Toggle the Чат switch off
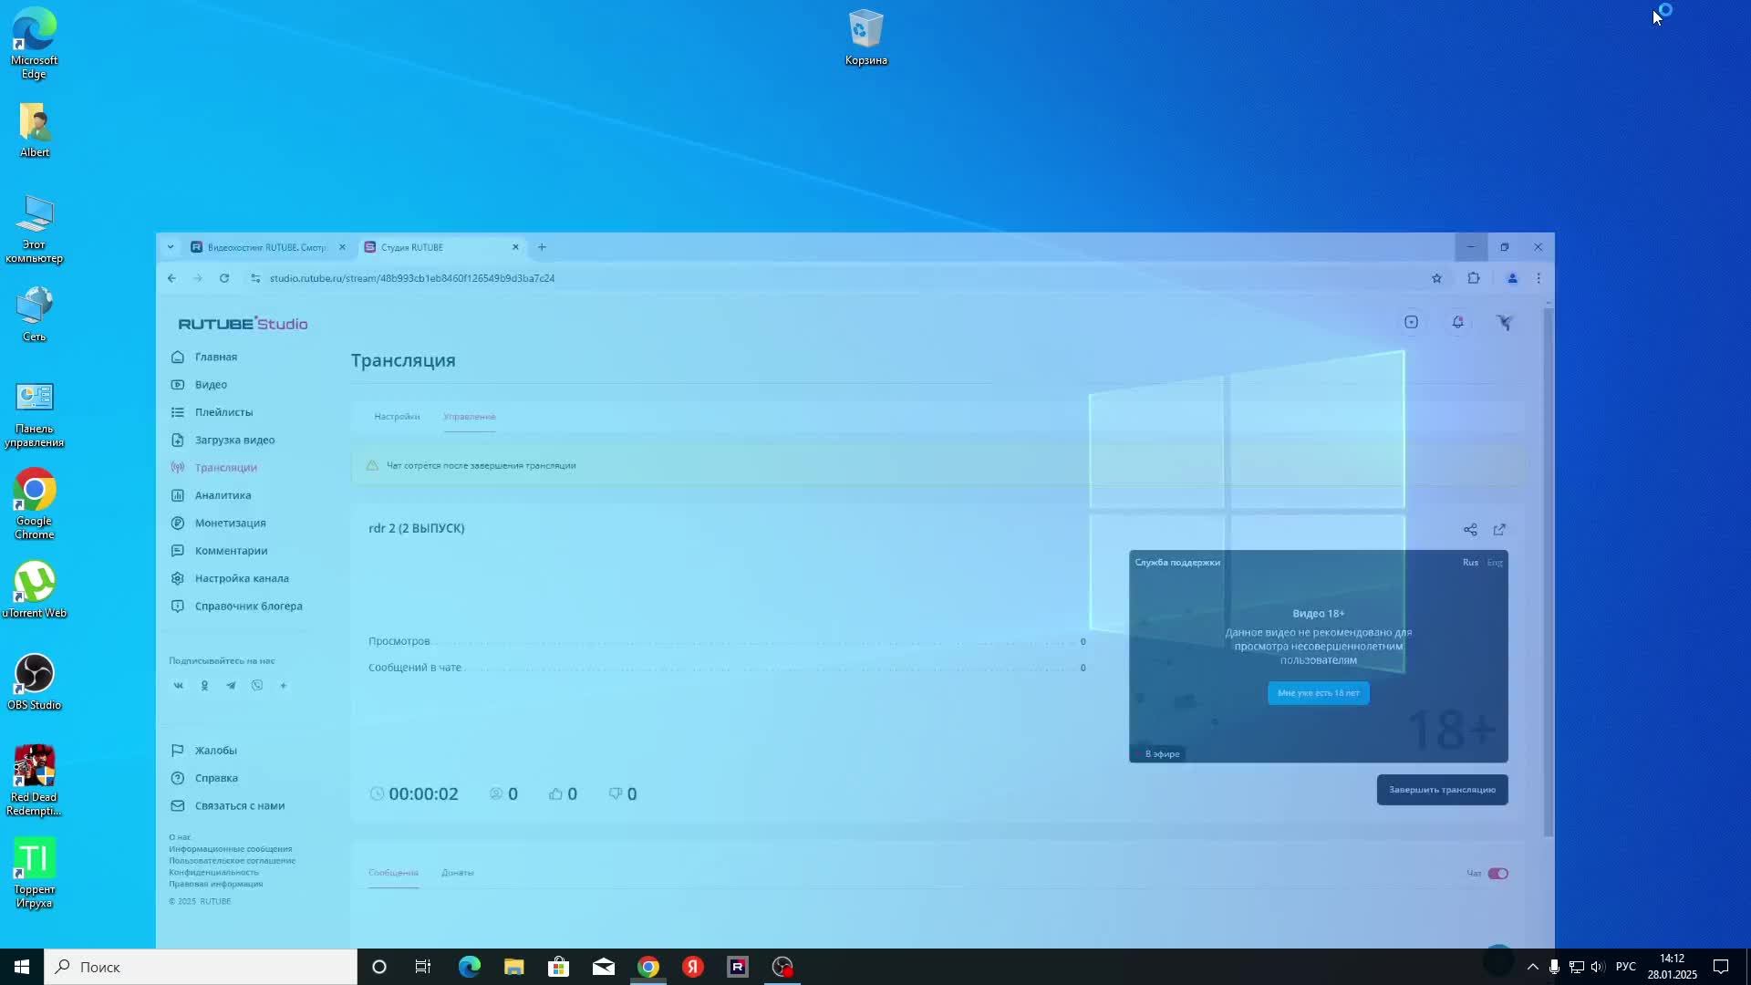Screen dimensions: 1751x985 [x=1497, y=874]
